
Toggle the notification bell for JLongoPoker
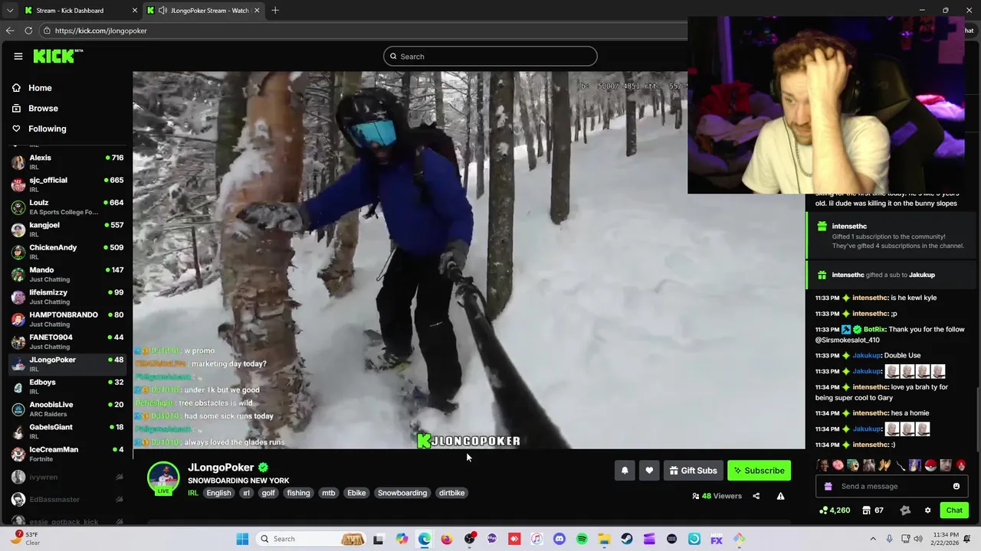point(625,471)
